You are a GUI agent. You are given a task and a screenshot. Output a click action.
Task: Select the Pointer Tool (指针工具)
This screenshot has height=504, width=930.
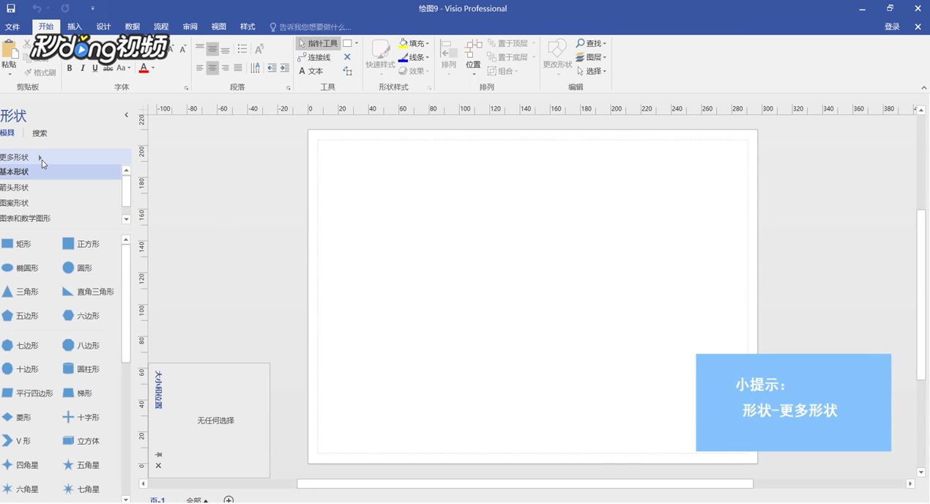tap(318, 43)
